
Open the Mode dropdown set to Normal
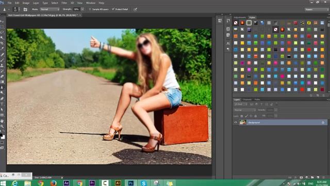tap(50, 9)
